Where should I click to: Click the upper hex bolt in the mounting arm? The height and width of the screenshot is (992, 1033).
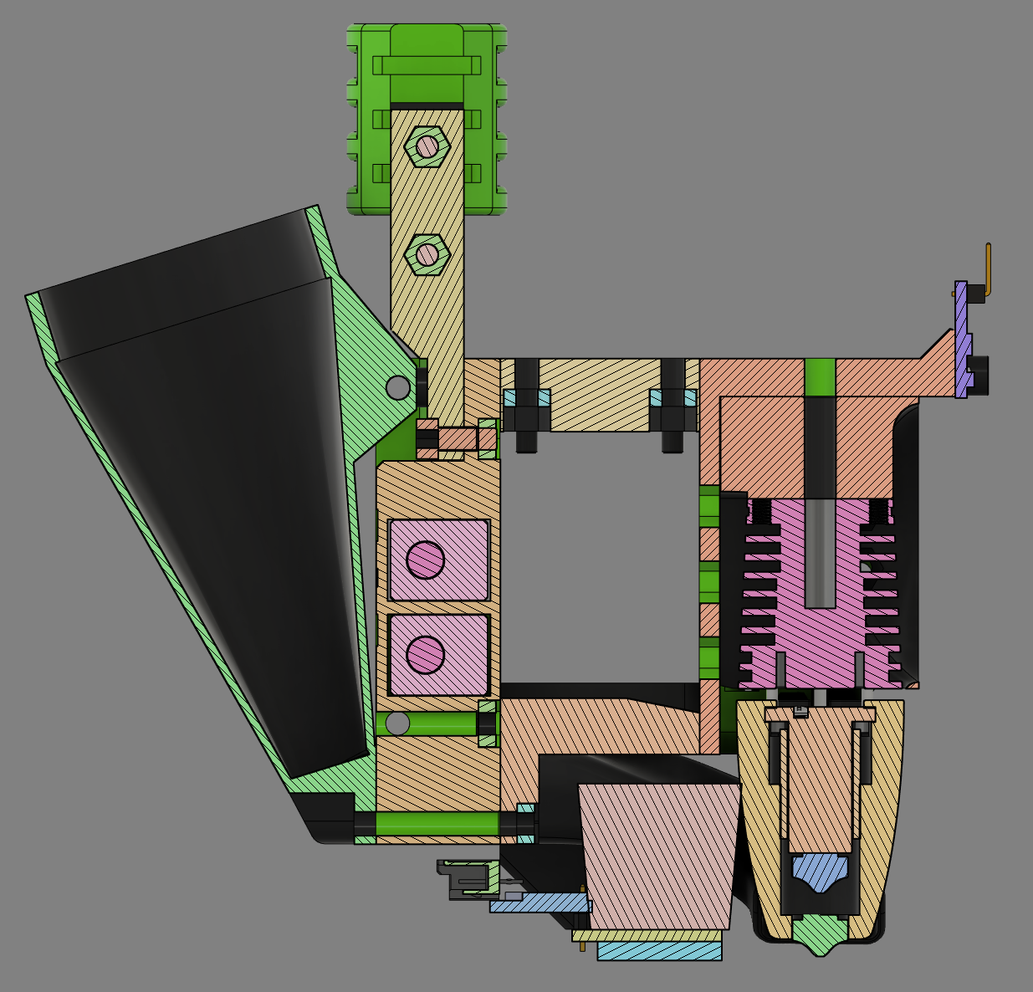coord(427,147)
